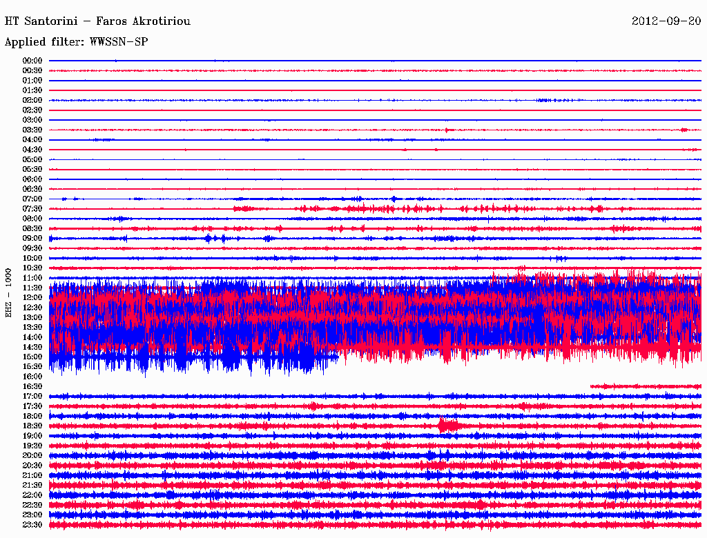Select the 03:30 time label
The height and width of the screenshot is (538, 707).
coord(32,130)
